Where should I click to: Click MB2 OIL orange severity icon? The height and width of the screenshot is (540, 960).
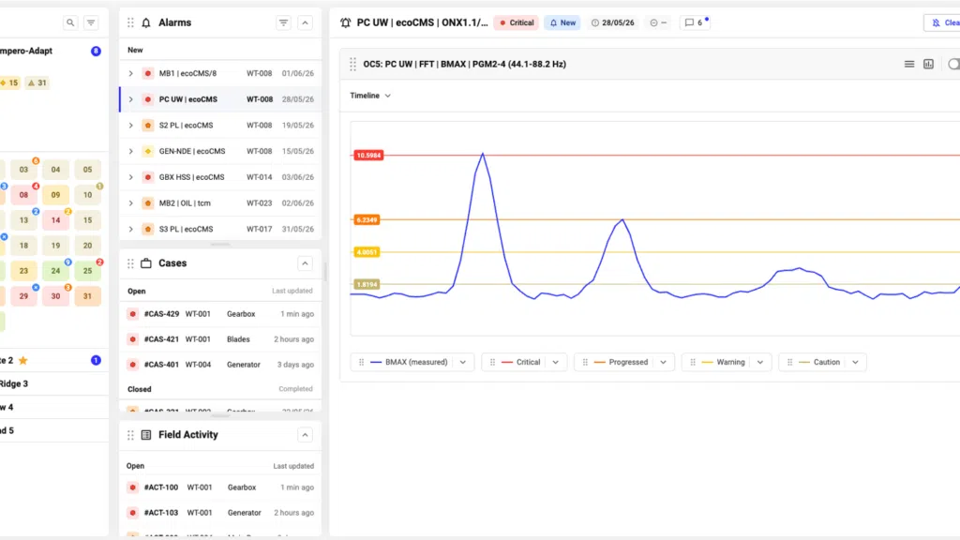coord(147,203)
